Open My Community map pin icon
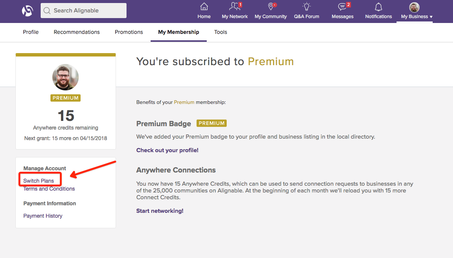The height and width of the screenshot is (258, 453). click(270, 7)
